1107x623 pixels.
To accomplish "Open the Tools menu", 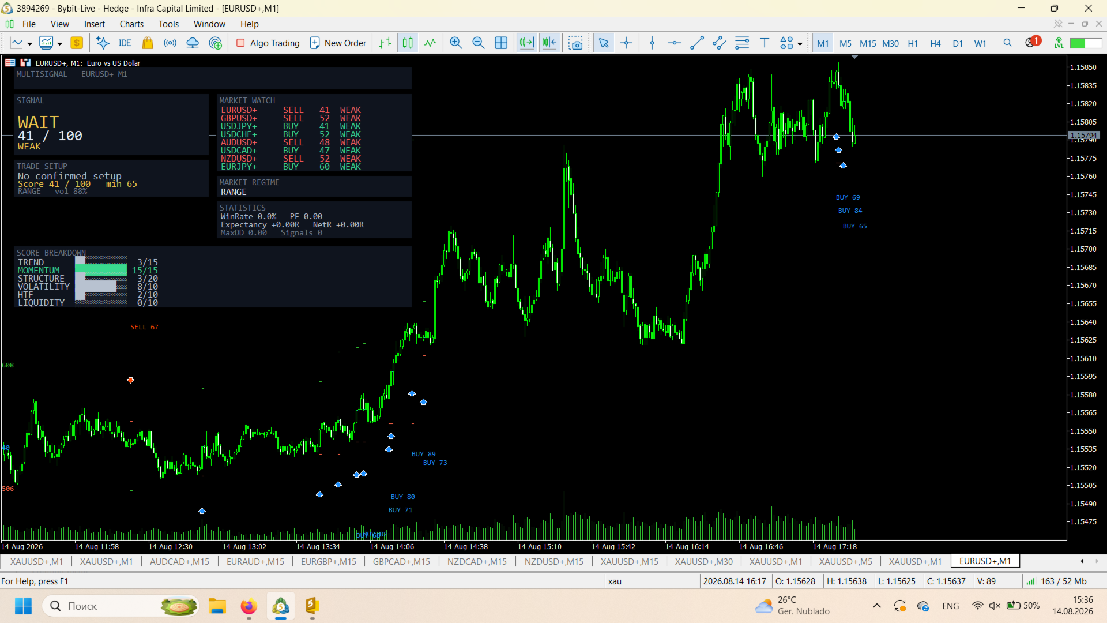I will 168,24.
